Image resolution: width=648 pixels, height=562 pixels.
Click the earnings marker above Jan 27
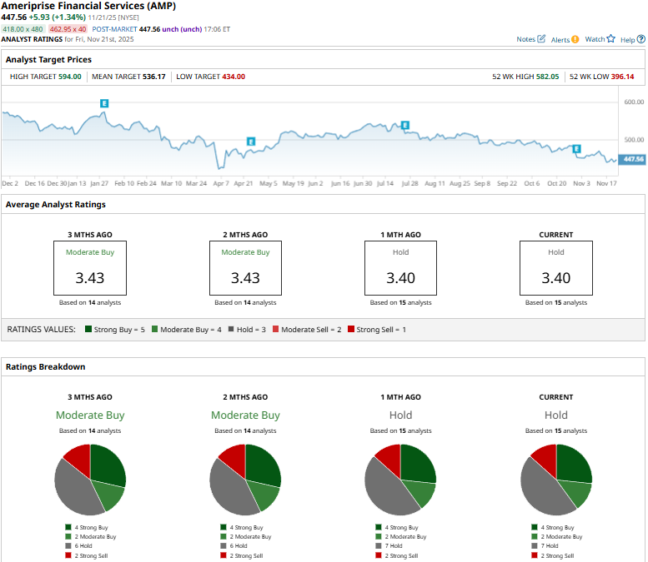[104, 103]
